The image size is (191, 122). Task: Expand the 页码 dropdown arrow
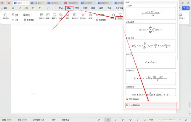[x=31, y=15]
